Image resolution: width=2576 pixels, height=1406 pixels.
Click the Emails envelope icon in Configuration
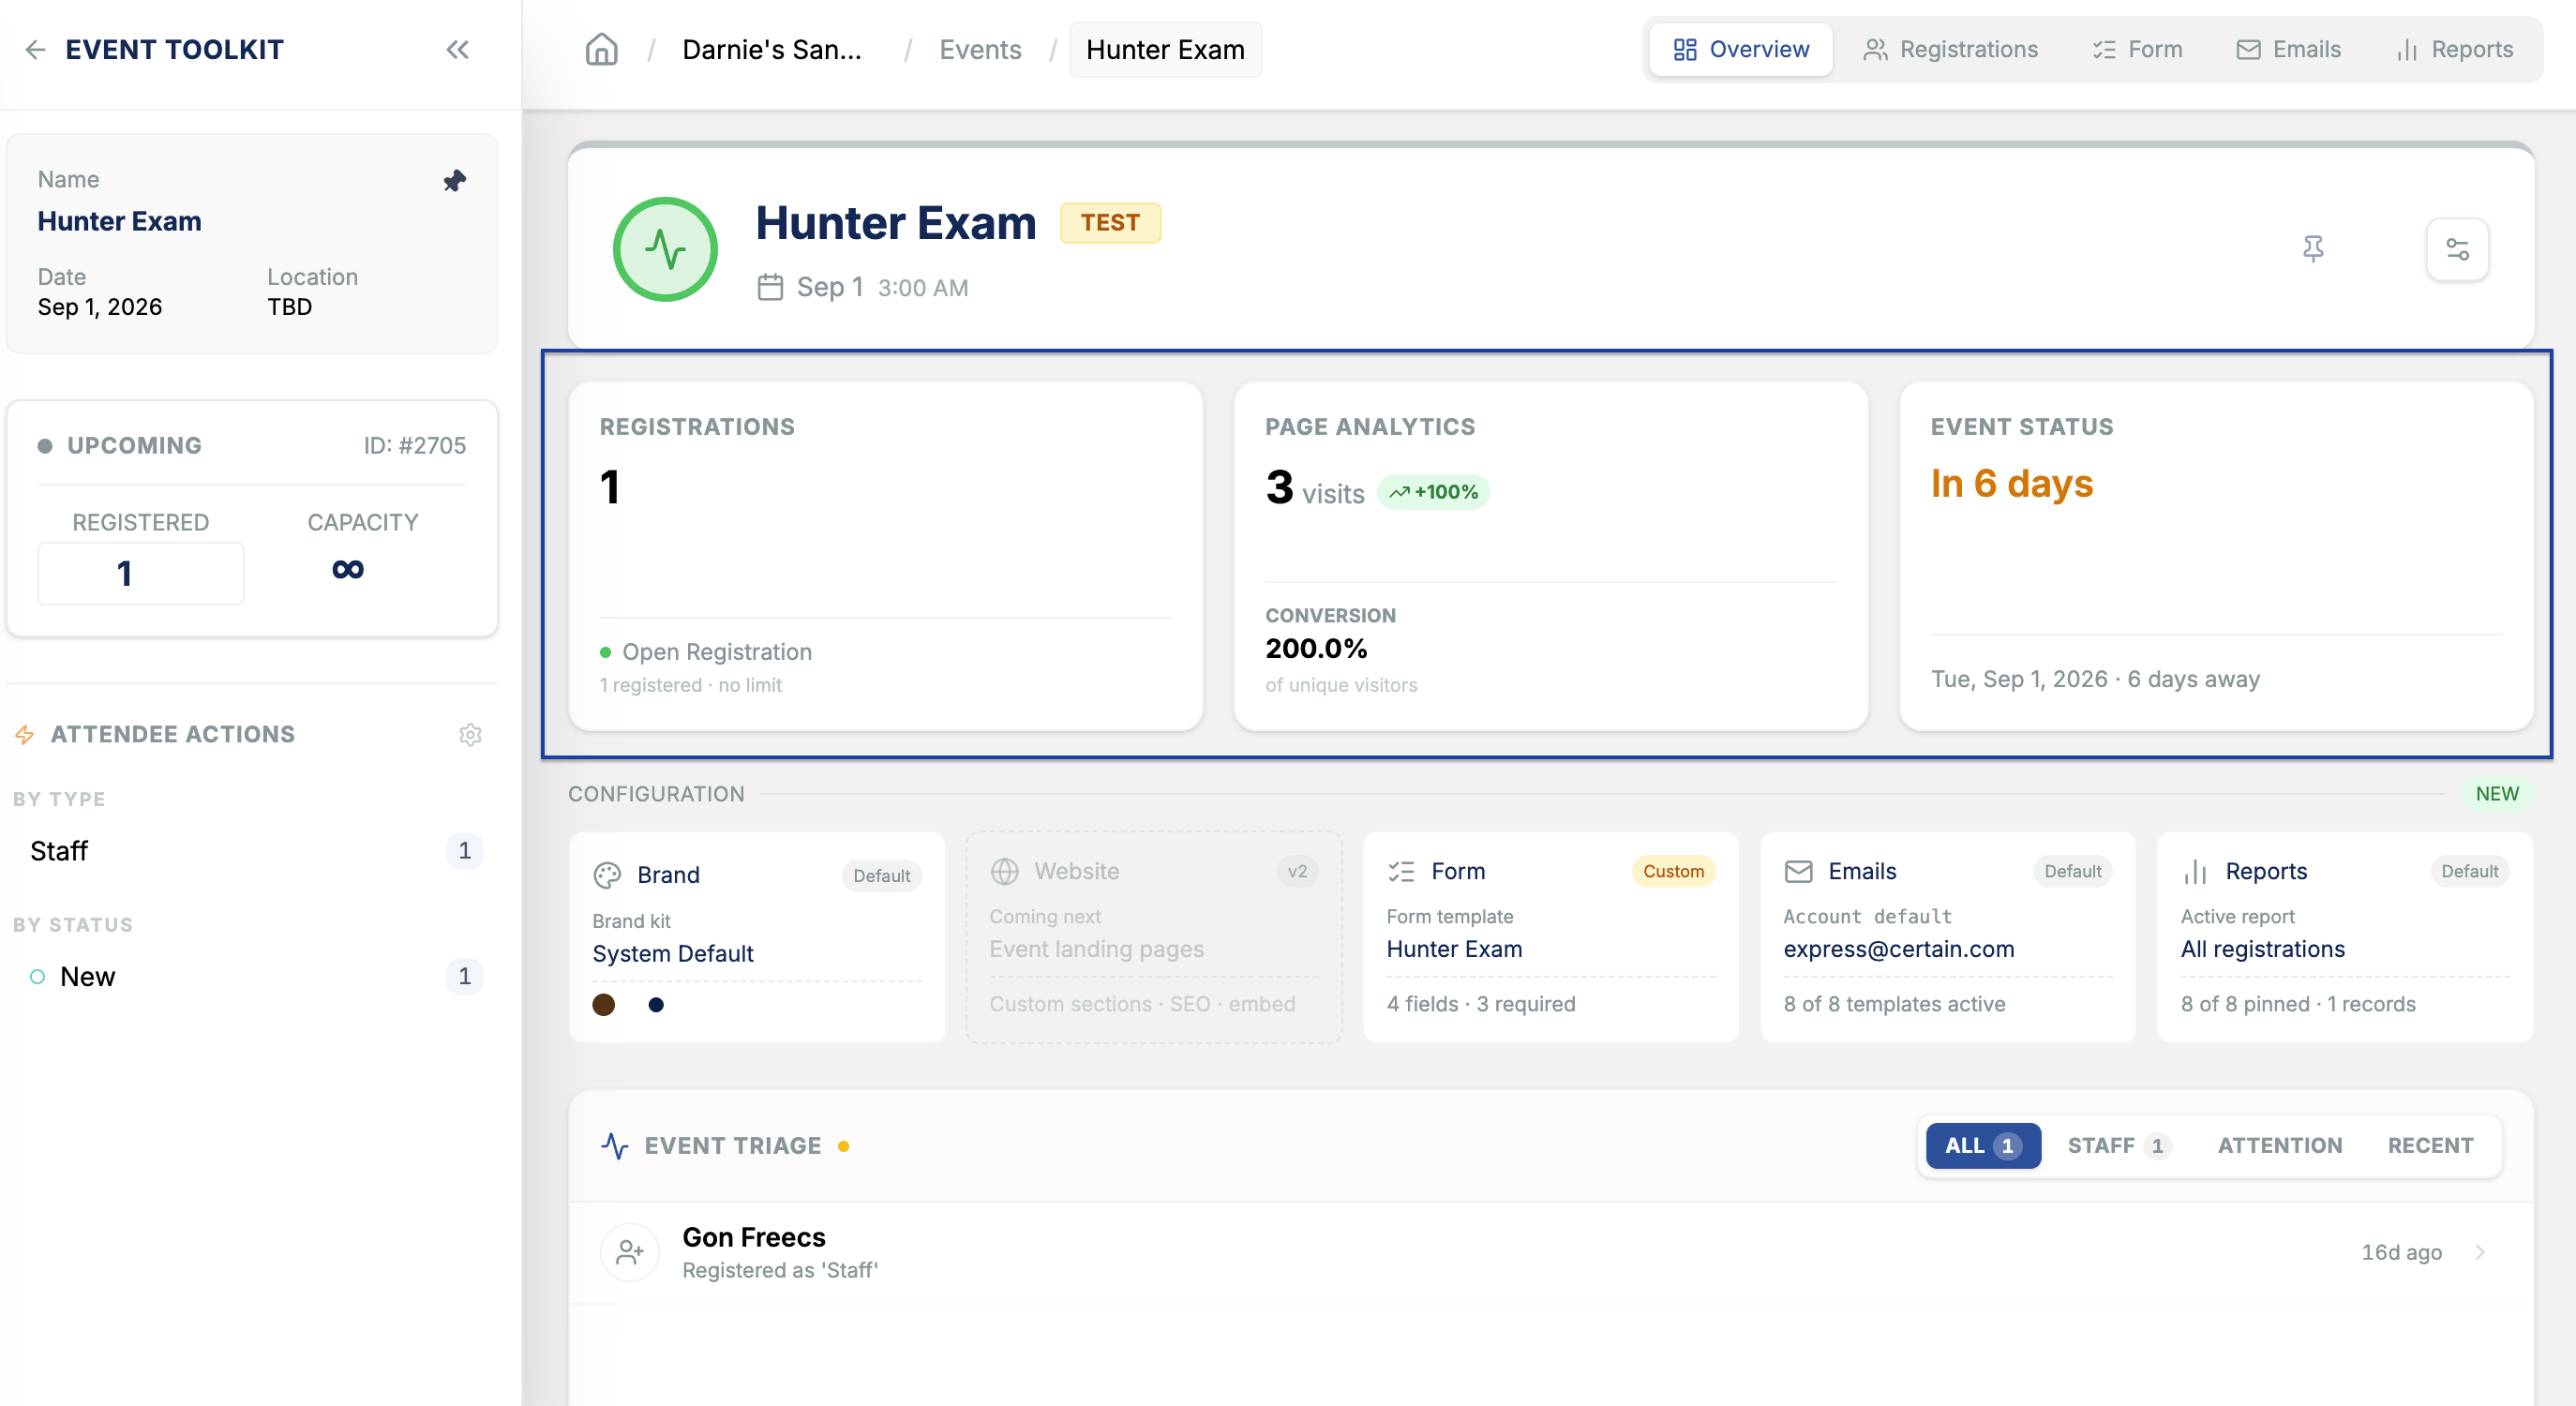tap(1798, 872)
